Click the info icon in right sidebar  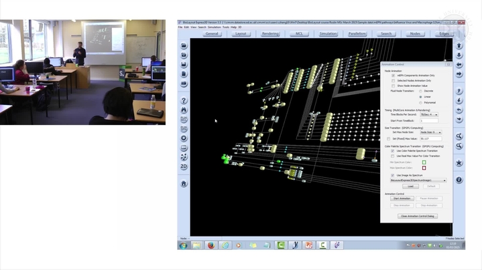coord(459,180)
